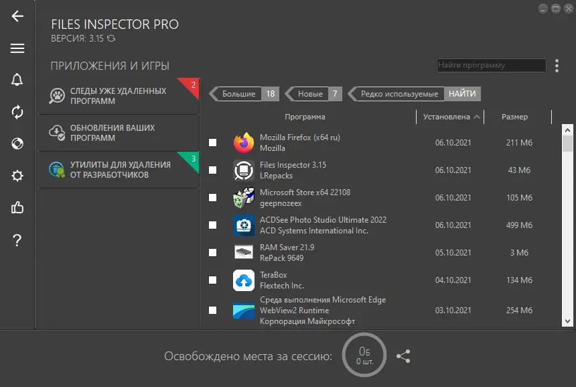Click the back arrow icon
Image resolution: width=576 pixels, height=387 pixels.
(17, 16)
